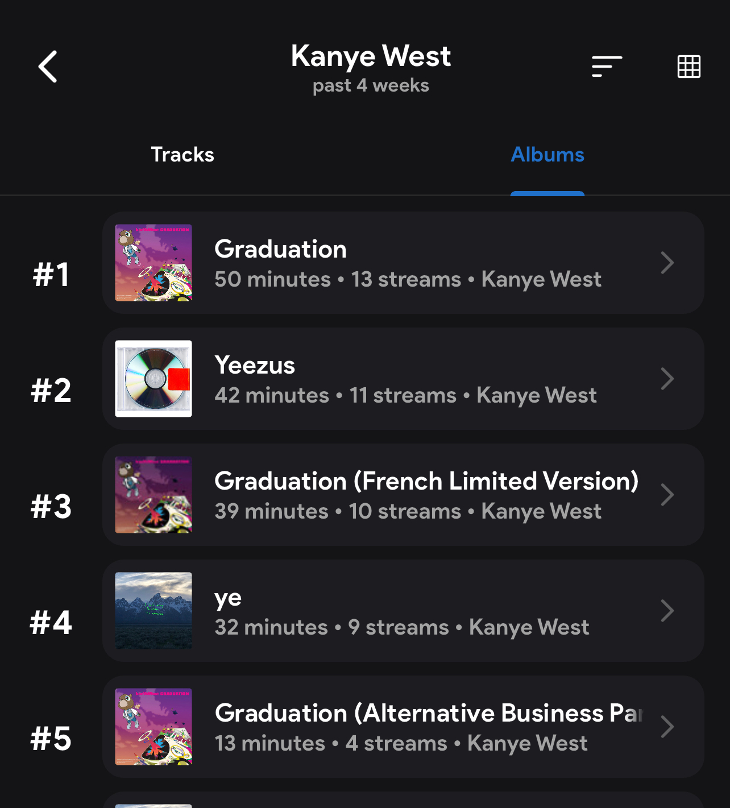The width and height of the screenshot is (730, 808).
Task: Open chevron on the Graduation row
Action: 667,263
